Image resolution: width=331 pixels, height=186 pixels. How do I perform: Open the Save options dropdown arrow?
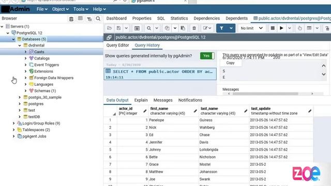click(x=126, y=28)
